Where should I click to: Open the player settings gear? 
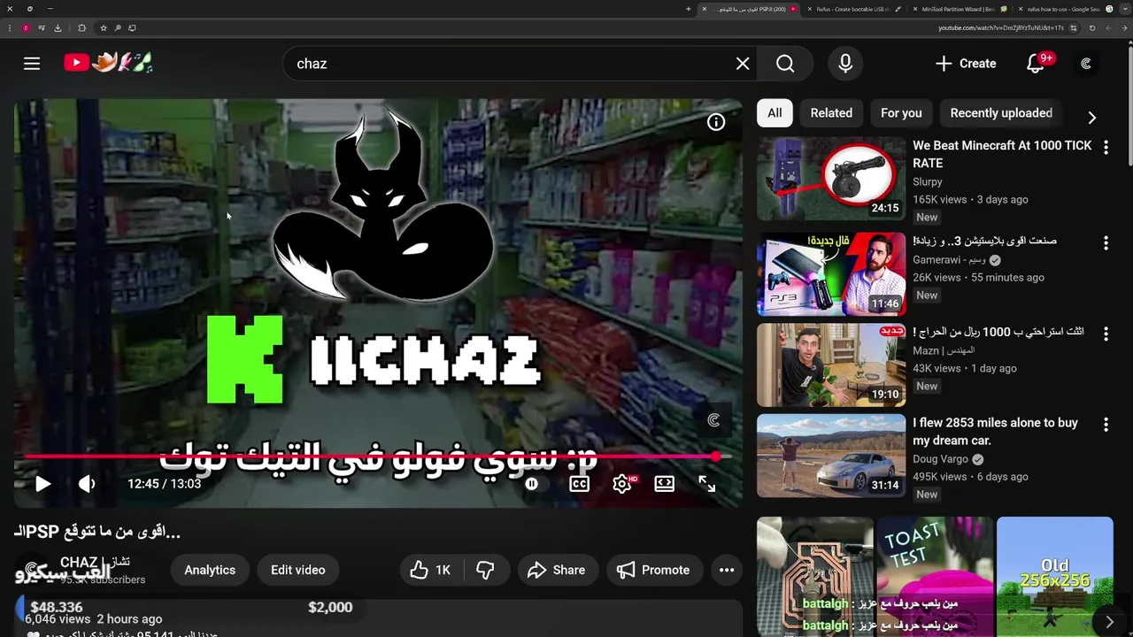pos(622,484)
